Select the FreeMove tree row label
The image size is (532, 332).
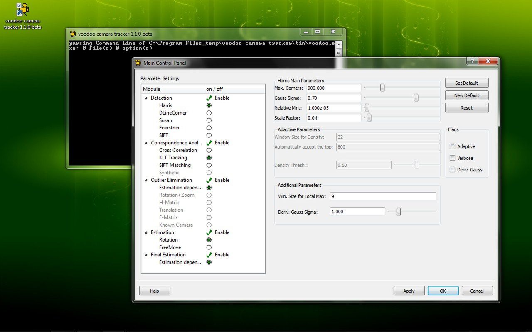click(x=170, y=247)
